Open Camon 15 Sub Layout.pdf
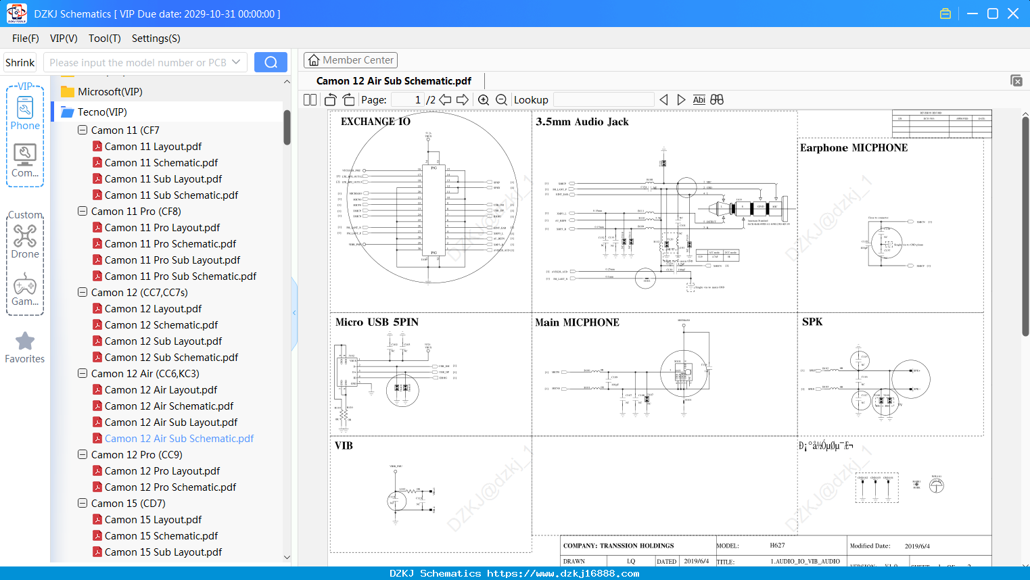Image resolution: width=1030 pixels, height=580 pixels. coord(163,552)
